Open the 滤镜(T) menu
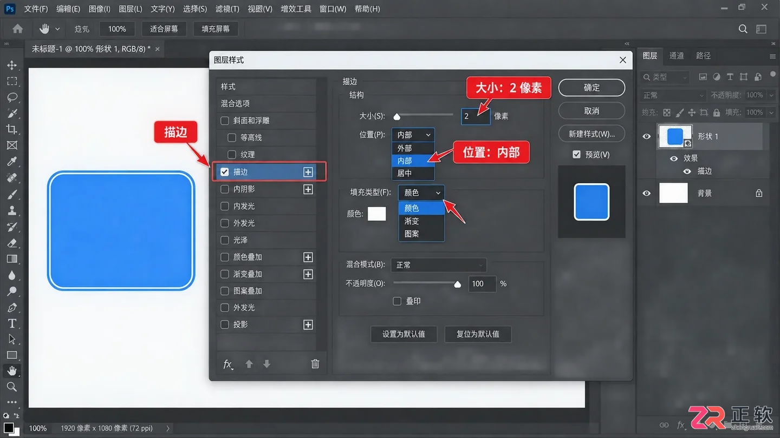The image size is (780, 438). [x=227, y=9]
